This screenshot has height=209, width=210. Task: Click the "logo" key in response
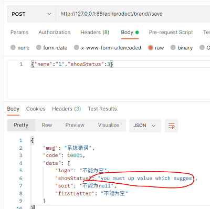click(x=64, y=171)
